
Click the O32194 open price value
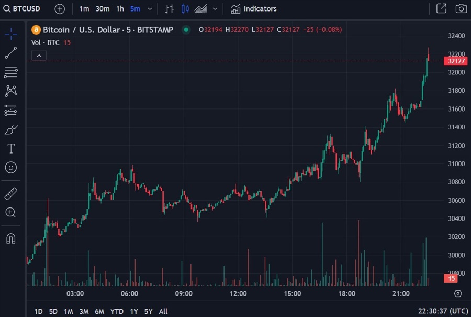coord(210,30)
